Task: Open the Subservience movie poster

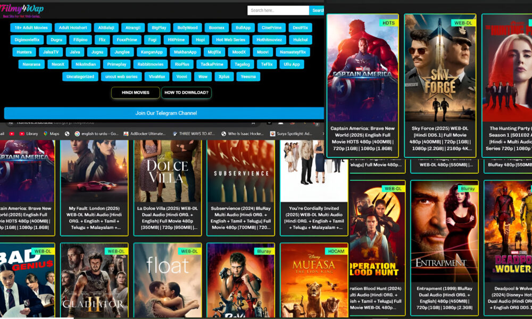Action: pyautogui.click(x=240, y=171)
